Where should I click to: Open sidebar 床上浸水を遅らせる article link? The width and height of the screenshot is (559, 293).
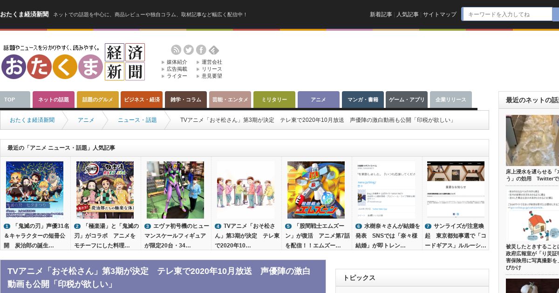point(532,175)
